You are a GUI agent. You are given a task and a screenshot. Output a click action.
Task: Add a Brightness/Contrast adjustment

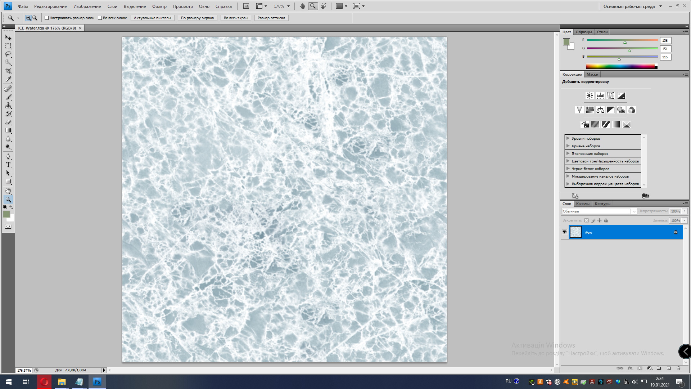pyautogui.click(x=590, y=95)
